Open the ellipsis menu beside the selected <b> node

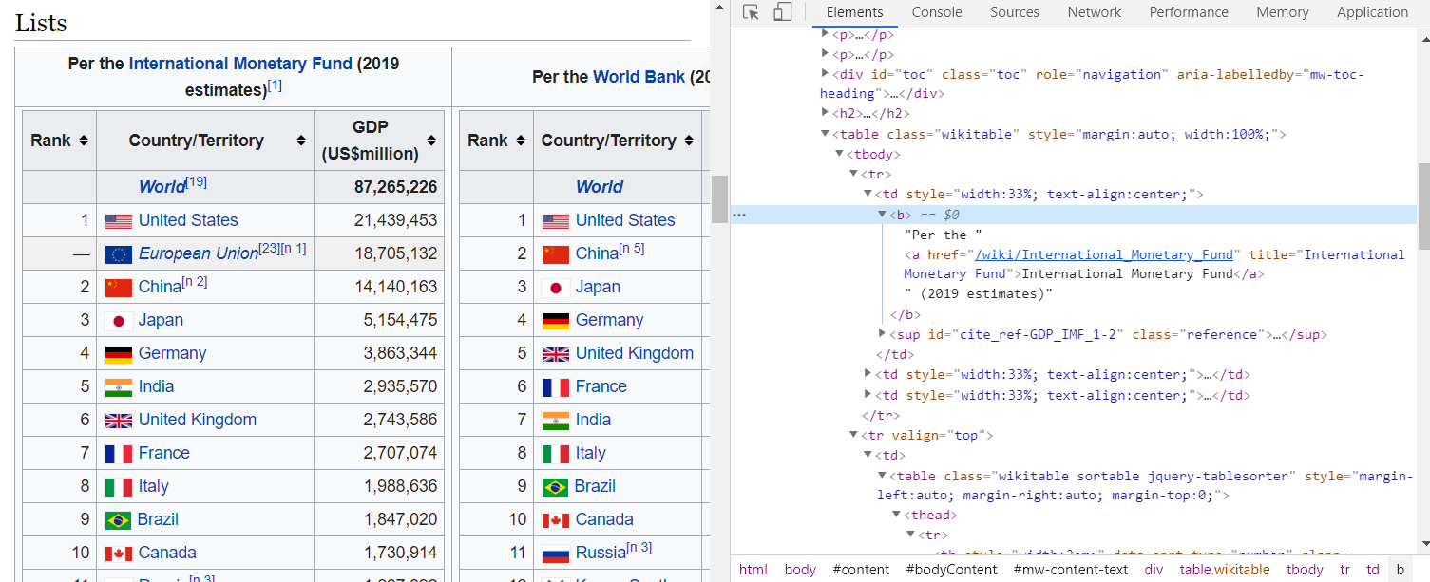(739, 215)
